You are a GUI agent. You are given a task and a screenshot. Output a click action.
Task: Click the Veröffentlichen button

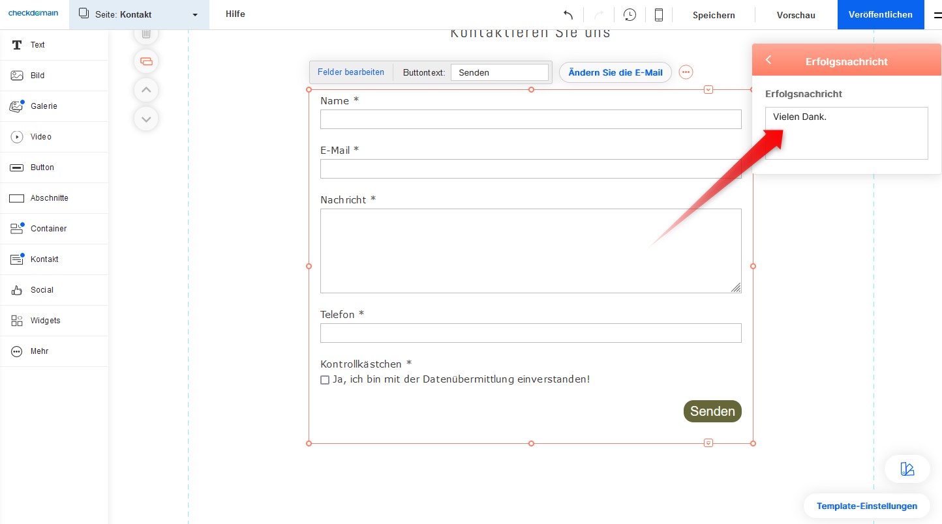pyautogui.click(x=880, y=15)
